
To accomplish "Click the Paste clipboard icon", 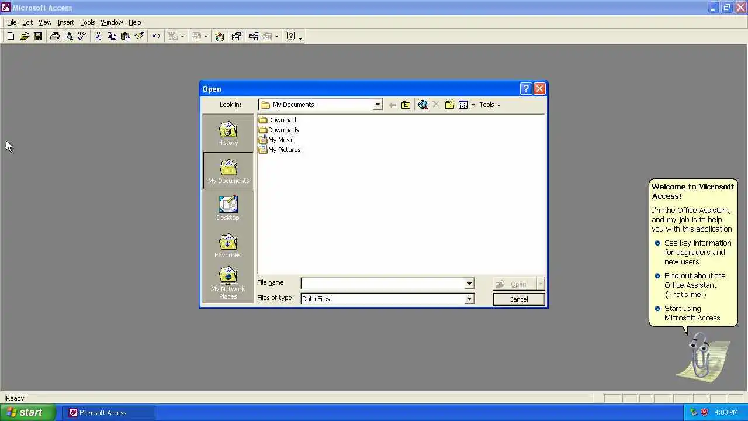I will (125, 36).
